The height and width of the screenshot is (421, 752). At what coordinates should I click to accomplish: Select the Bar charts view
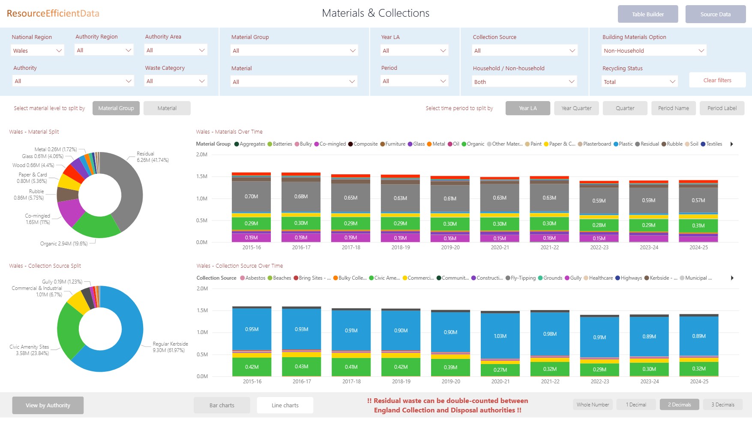pyautogui.click(x=222, y=405)
